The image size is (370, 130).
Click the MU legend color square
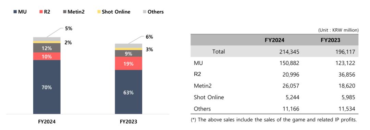coord(15,12)
